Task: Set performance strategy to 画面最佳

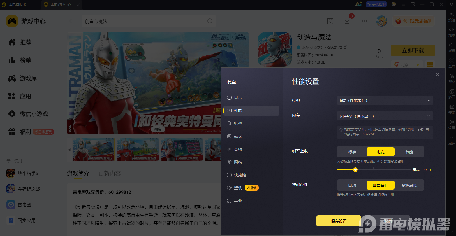Action: [x=381, y=185]
